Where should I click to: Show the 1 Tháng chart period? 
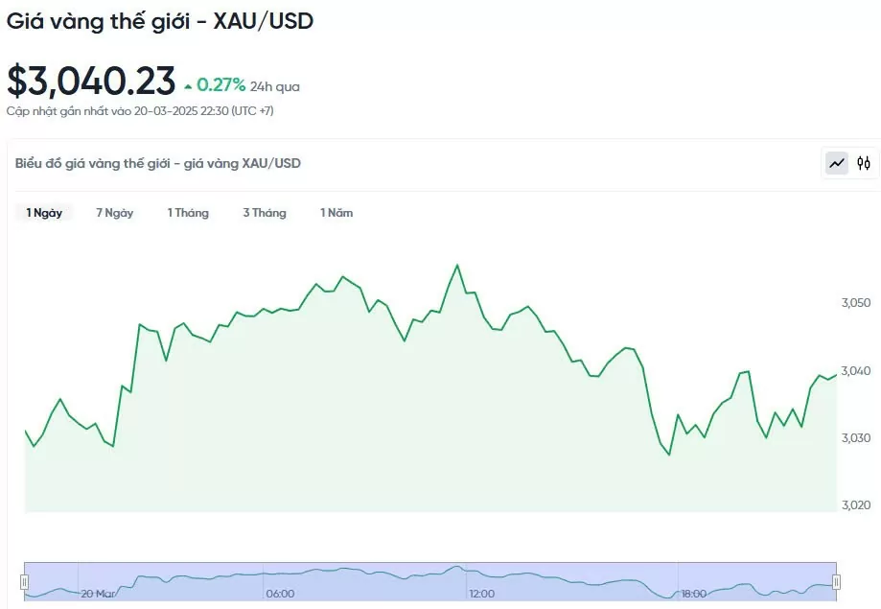(x=188, y=213)
